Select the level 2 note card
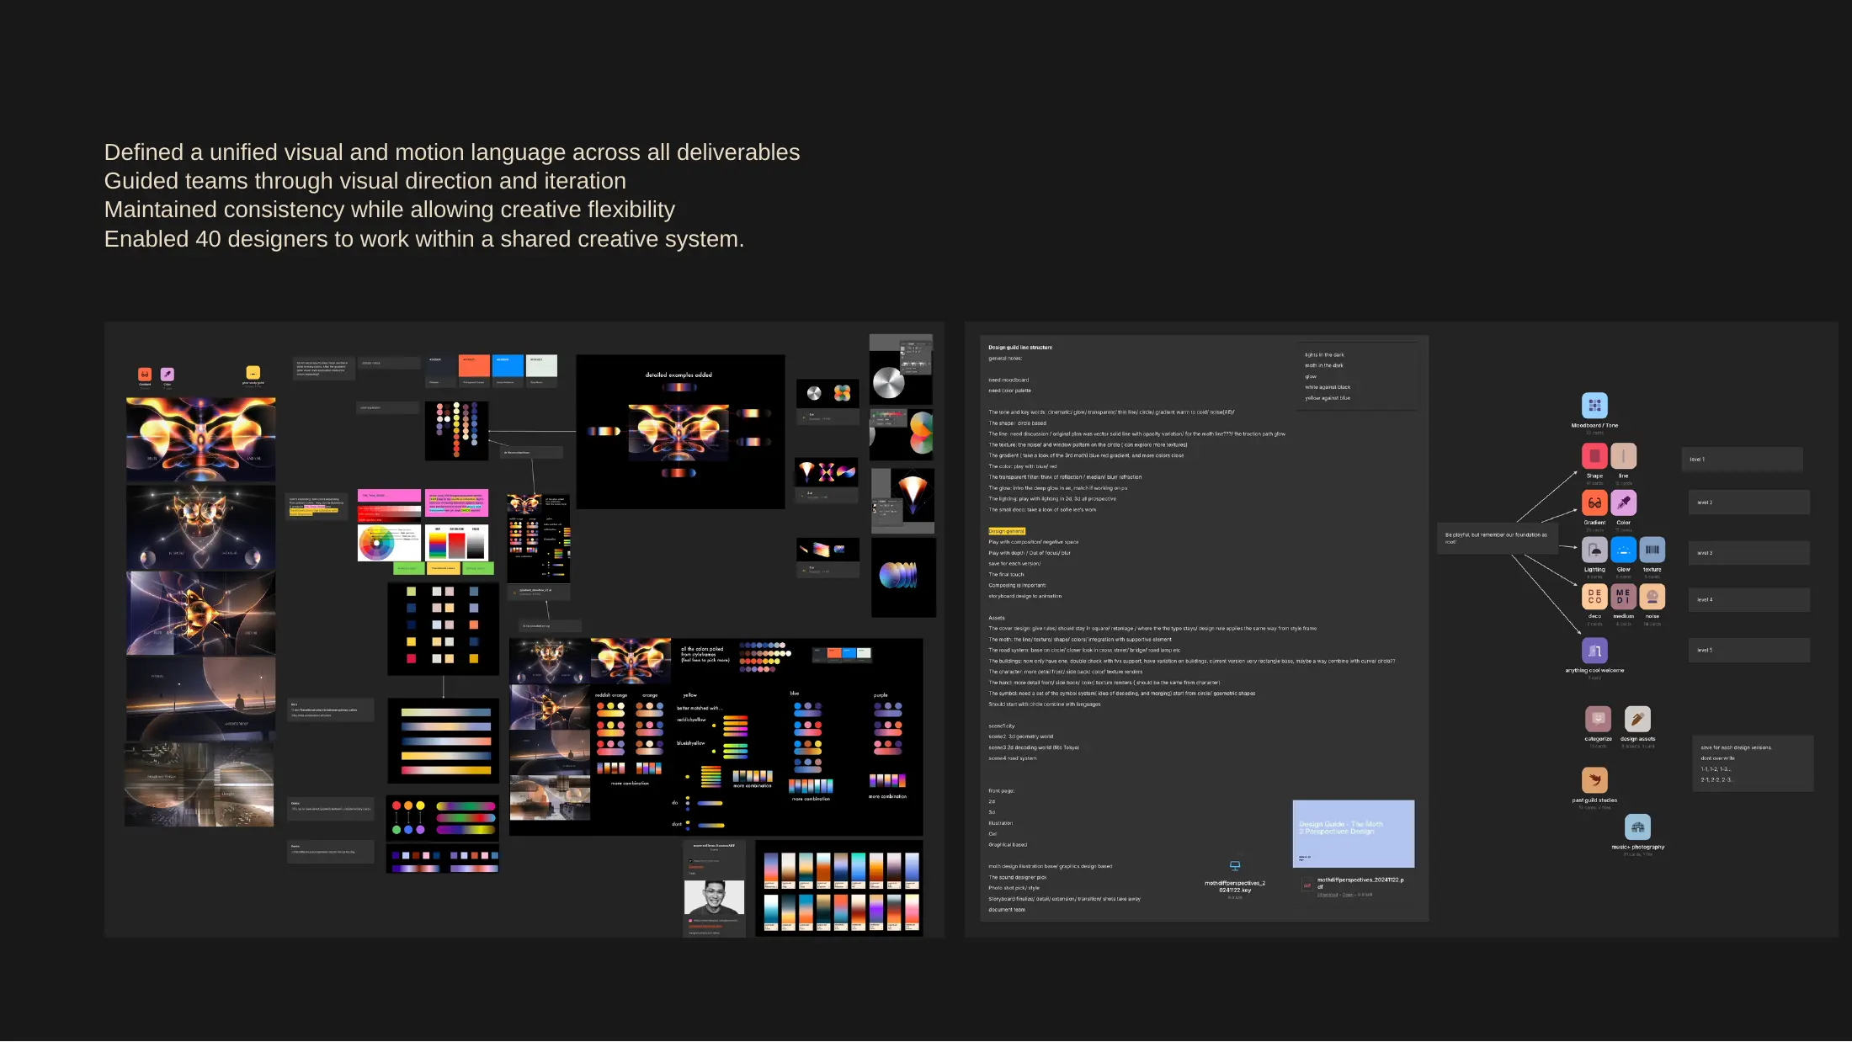Viewport: 1852px width, 1042px height. (1749, 502)
